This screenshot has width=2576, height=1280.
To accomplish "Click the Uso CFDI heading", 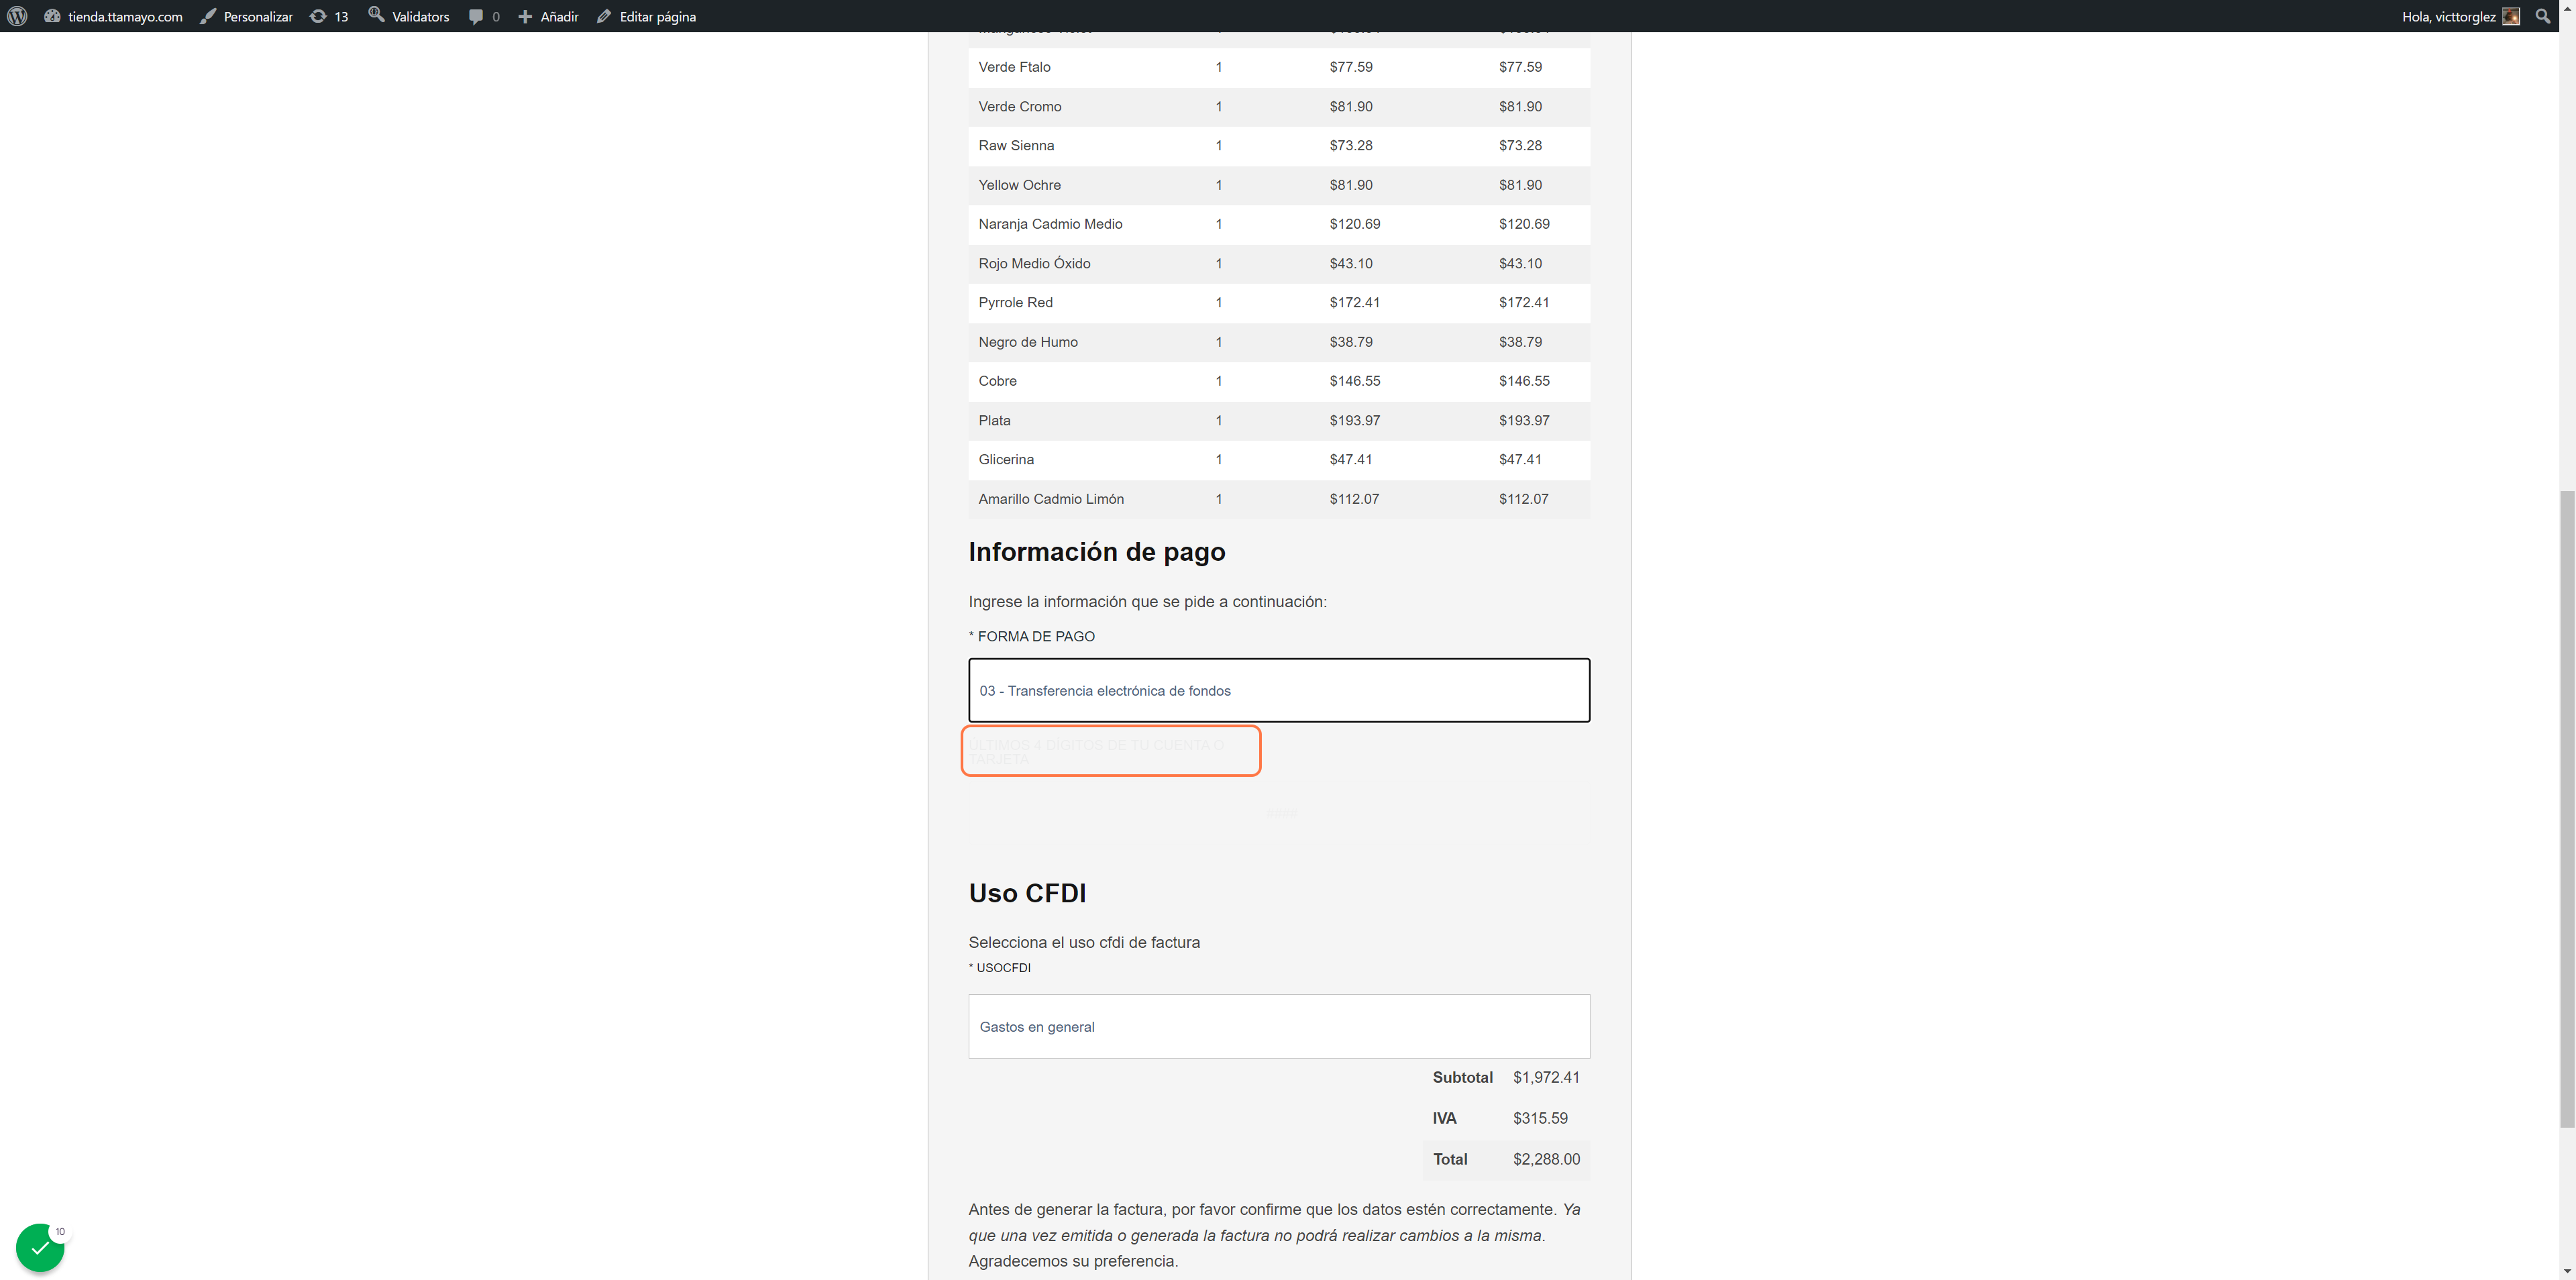I will click(1027, 893).
